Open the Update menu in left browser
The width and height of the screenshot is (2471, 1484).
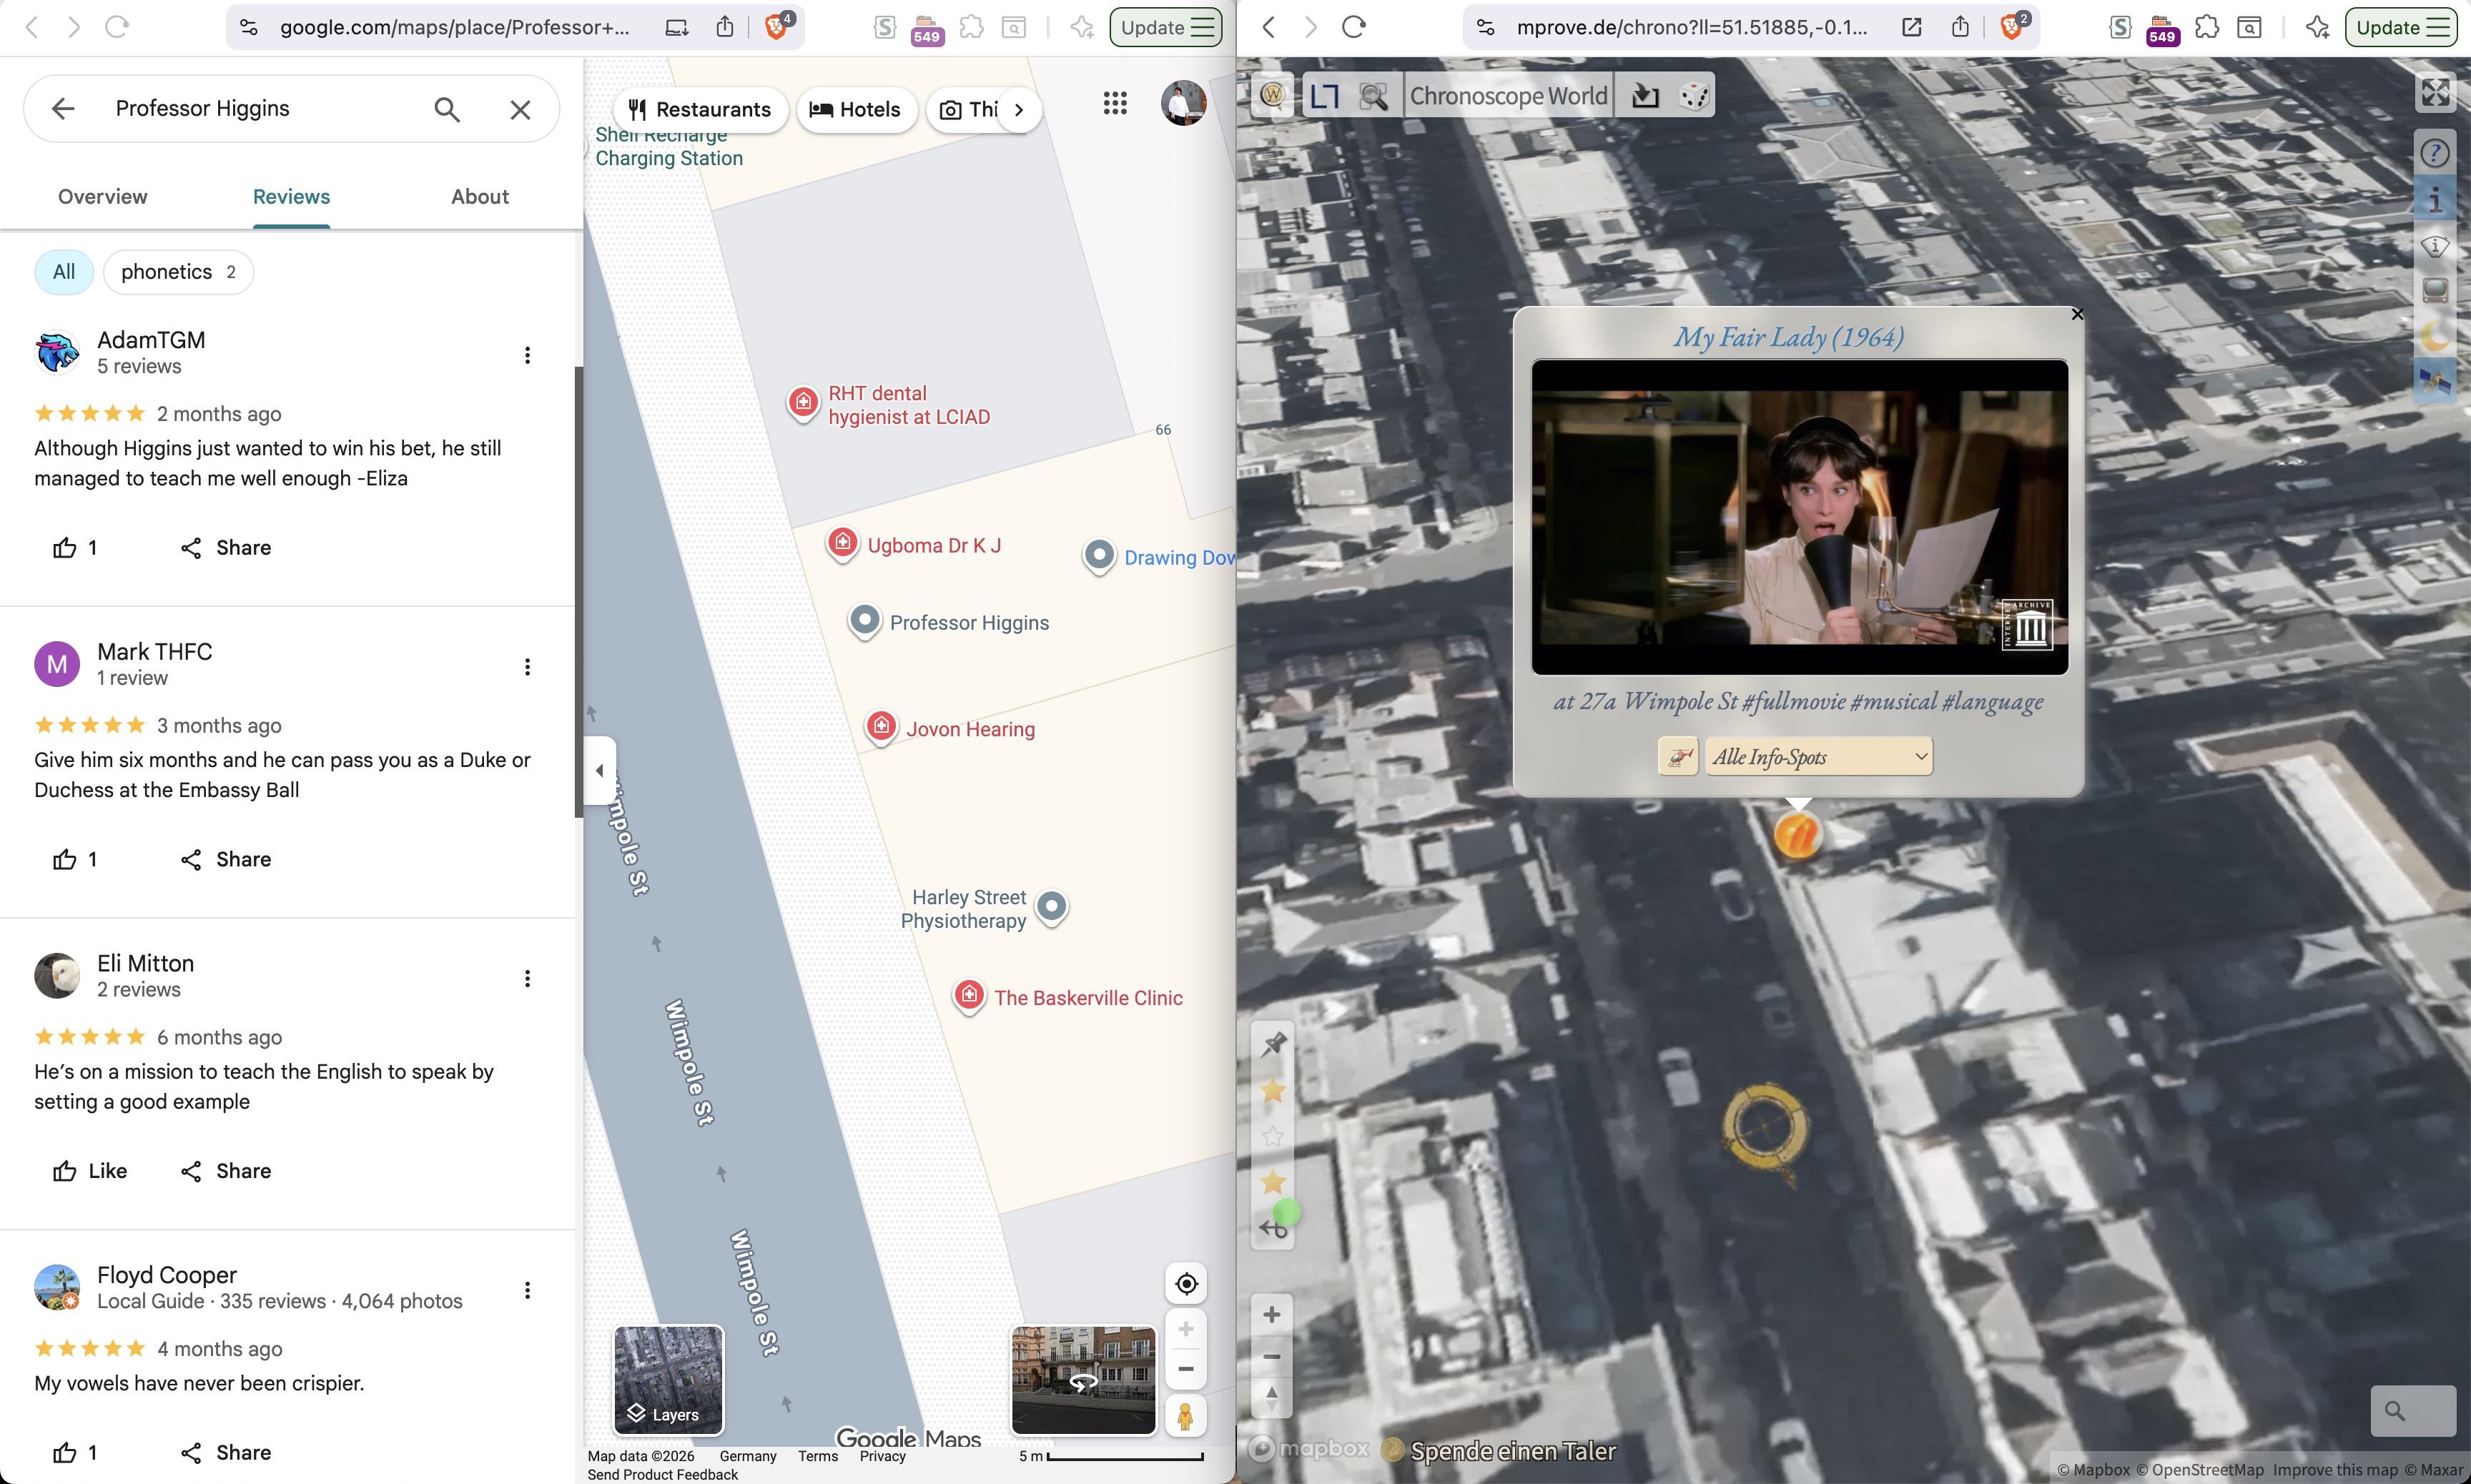click(x=1166, y=27)
